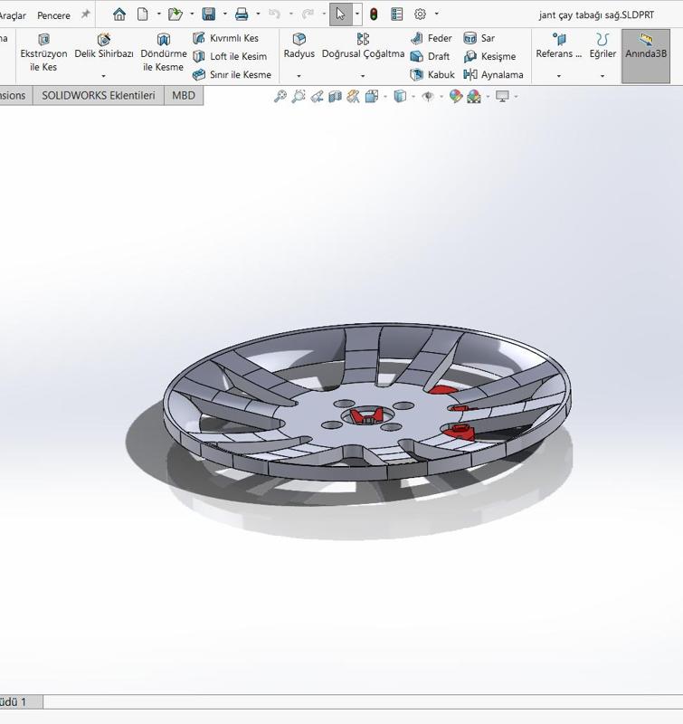
Task: Open Options via the gear icon
Action: [x=420, y=14]
